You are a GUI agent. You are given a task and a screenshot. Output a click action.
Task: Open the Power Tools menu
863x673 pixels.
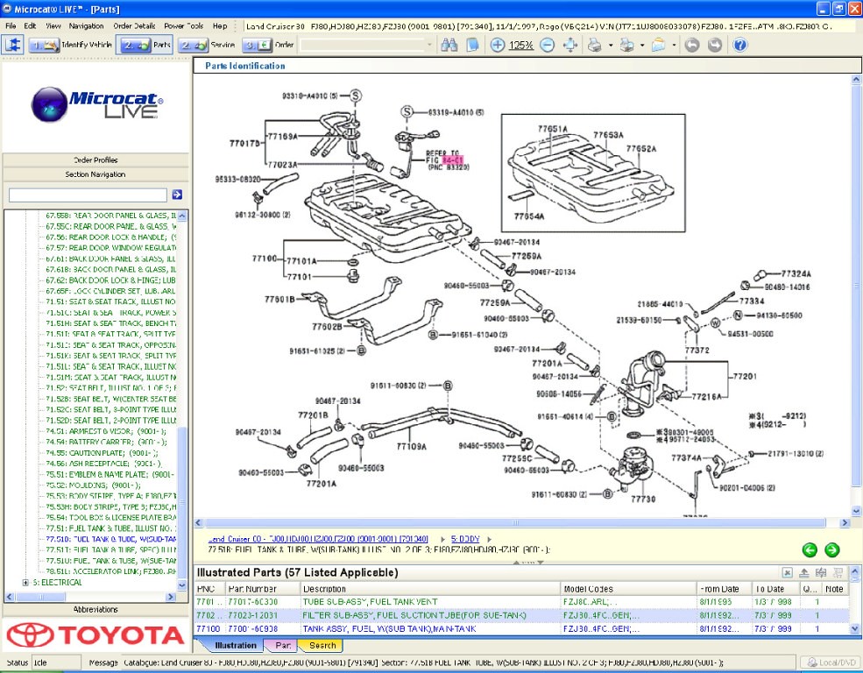pos(184,26)
